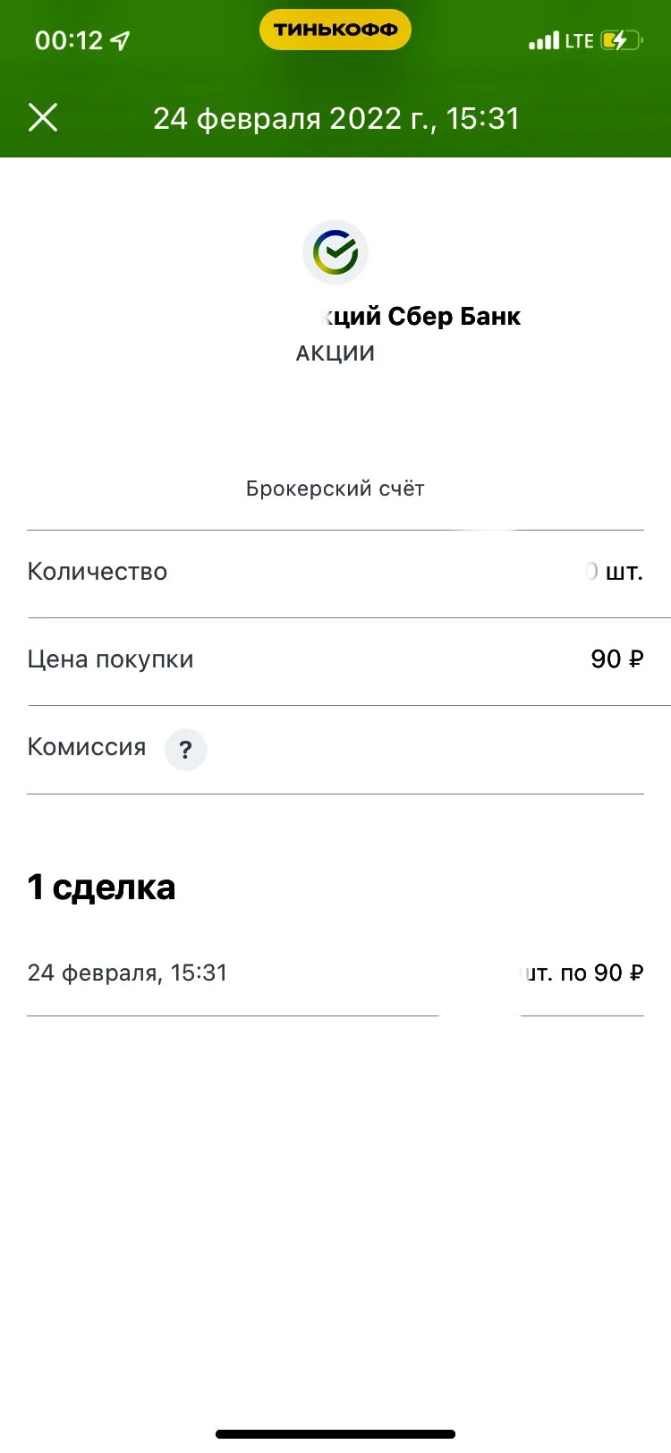This screenshot has width=671, height=1453.
Task: Tap the Тинькофф yellow badge at top
Action: (x=335, y=30)
